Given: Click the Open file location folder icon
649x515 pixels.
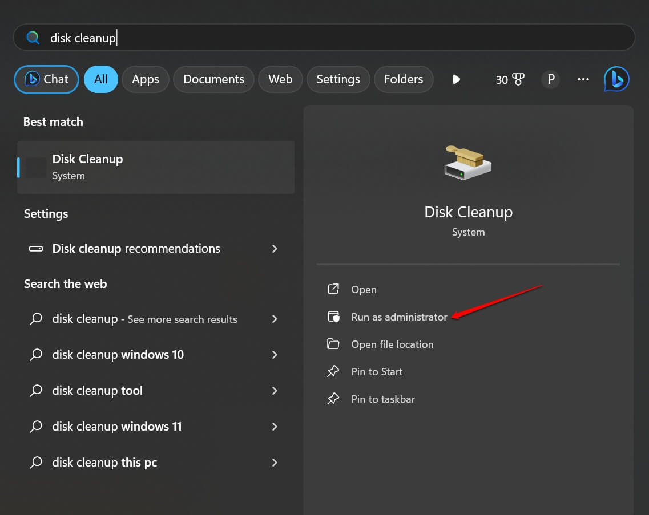Looking at the screenshot, I should pos(333,344).
